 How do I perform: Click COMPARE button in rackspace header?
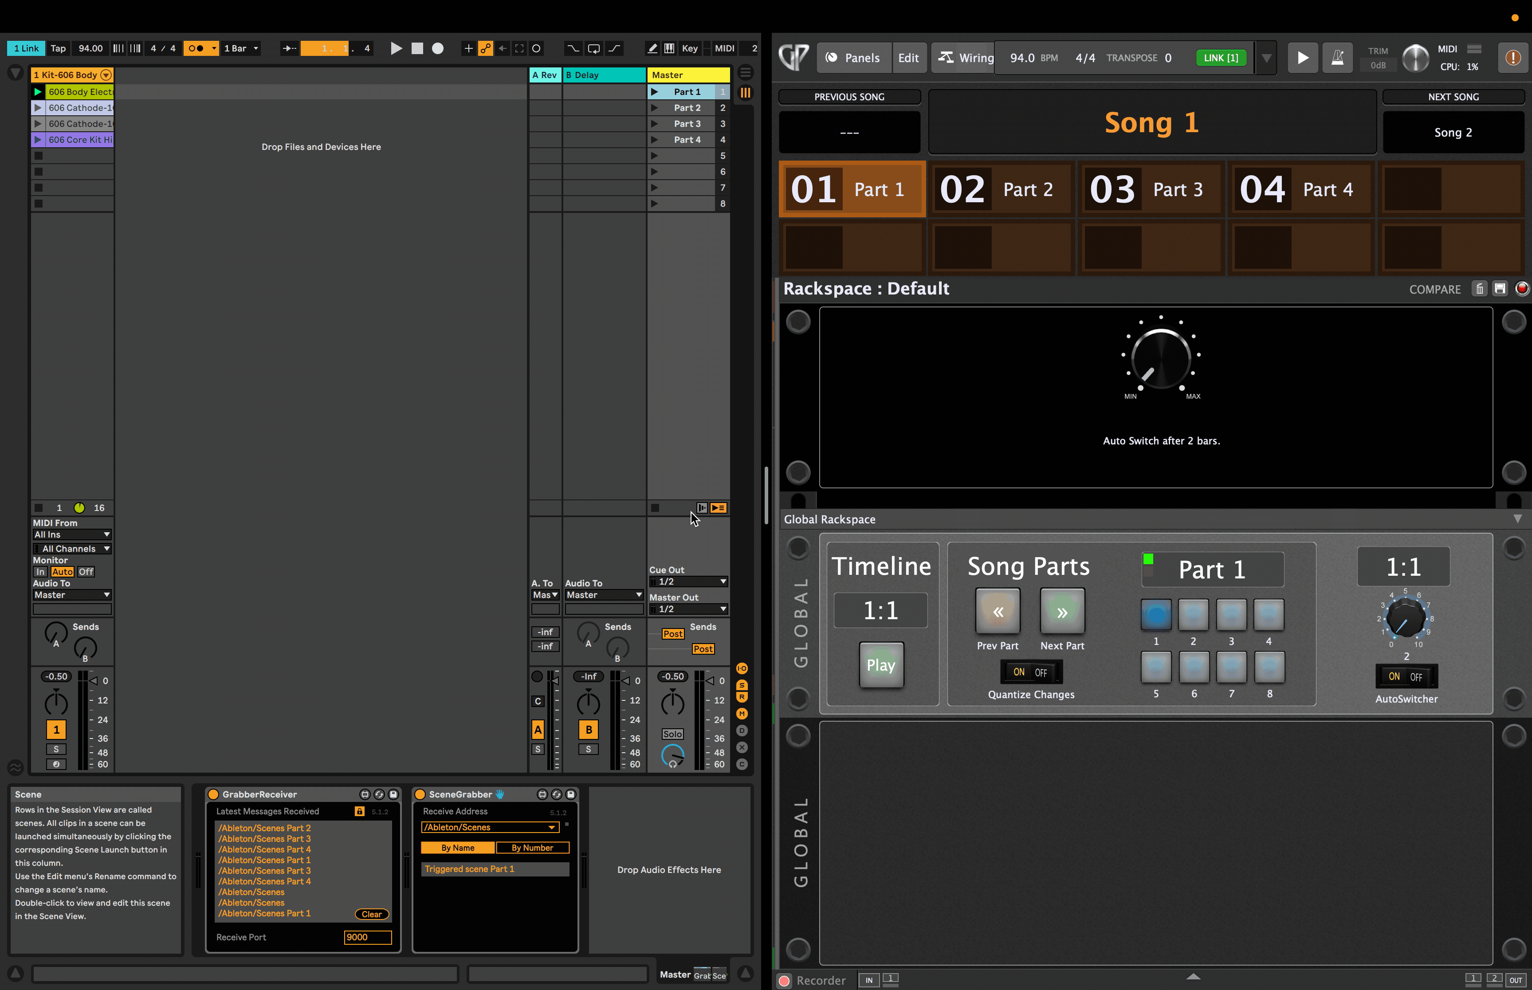[x=1434, y=289]
